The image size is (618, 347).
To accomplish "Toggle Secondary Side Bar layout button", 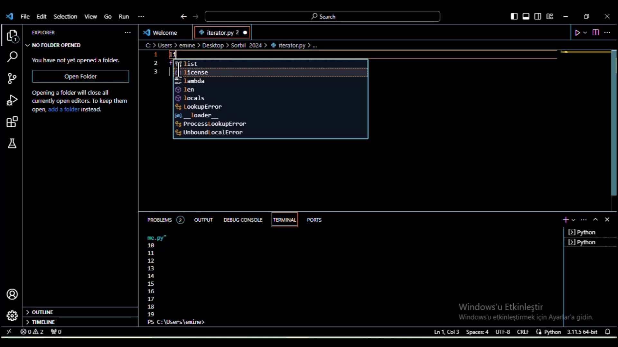I will 538,16.
